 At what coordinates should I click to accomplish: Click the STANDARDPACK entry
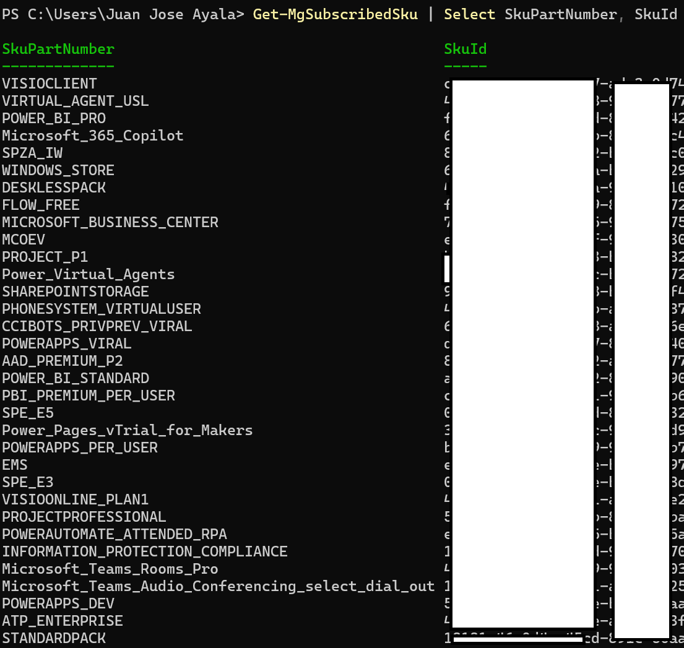pos(54,638)
